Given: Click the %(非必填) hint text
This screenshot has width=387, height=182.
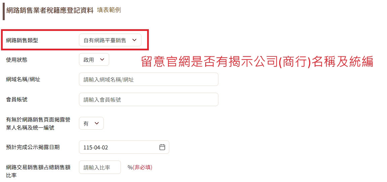Looking at the screenshot, I should 140,167.
